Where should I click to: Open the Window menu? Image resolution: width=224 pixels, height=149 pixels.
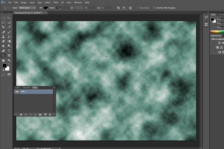[x=78, y=2]
